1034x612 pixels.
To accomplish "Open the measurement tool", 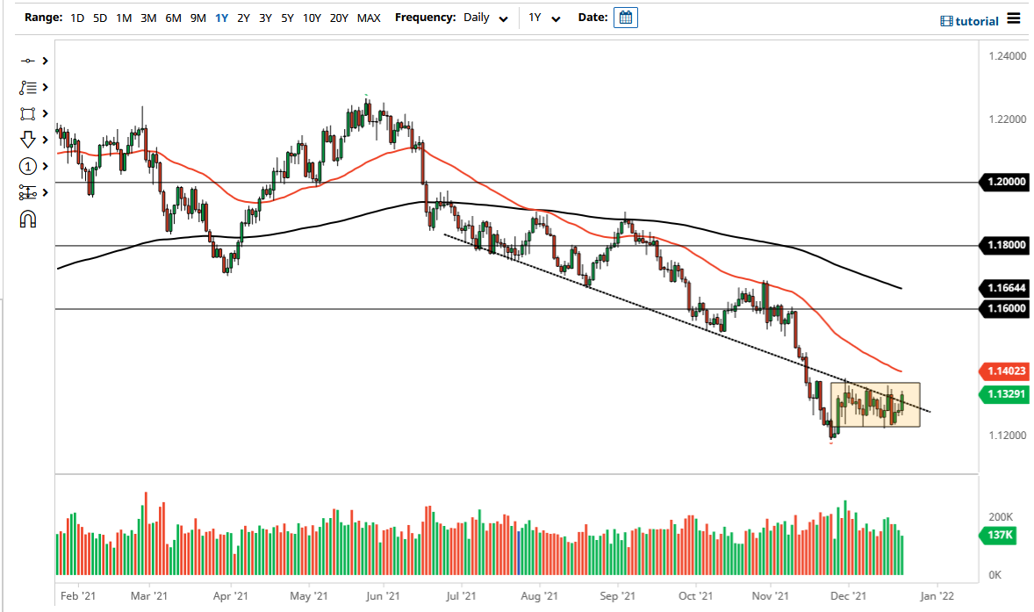I will 27,191.
